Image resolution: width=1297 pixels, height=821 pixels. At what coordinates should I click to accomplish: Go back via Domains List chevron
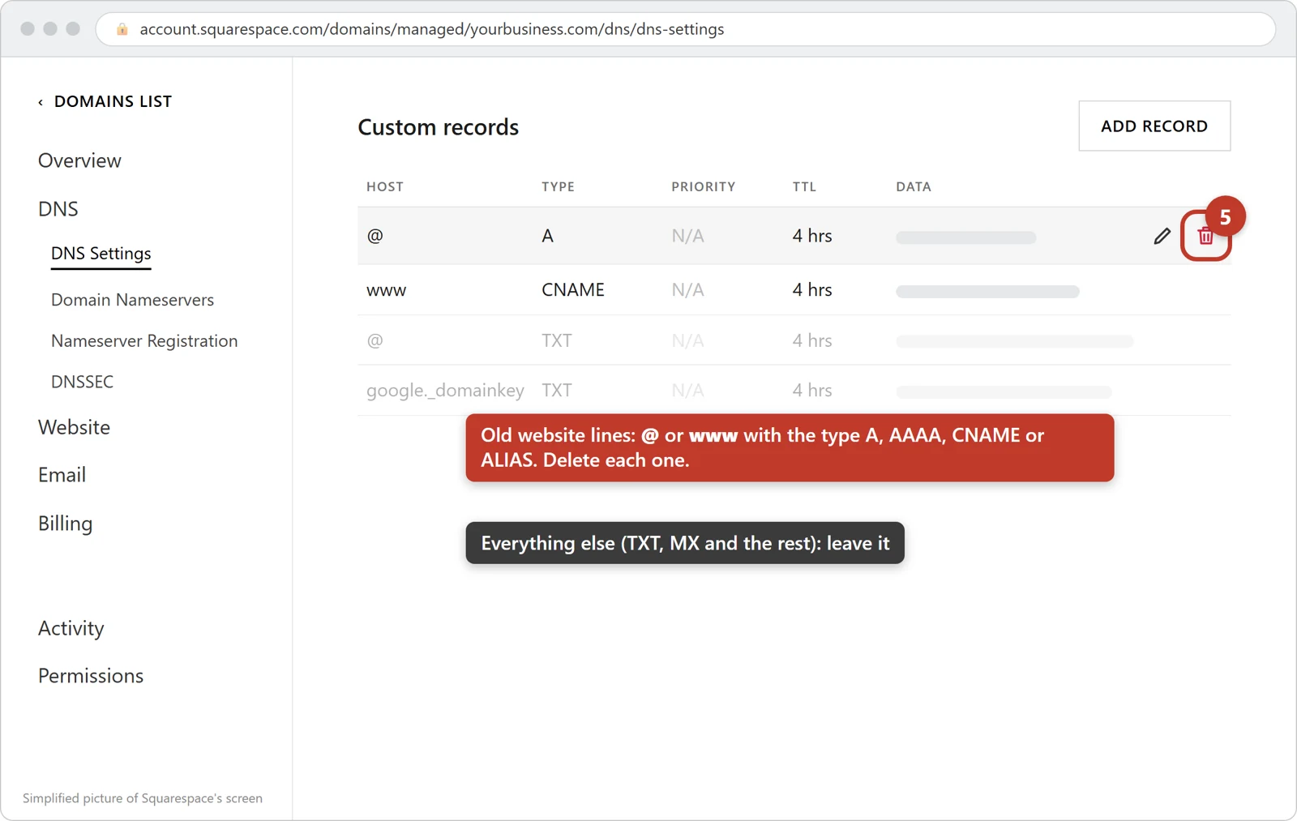tap(41, 102)
